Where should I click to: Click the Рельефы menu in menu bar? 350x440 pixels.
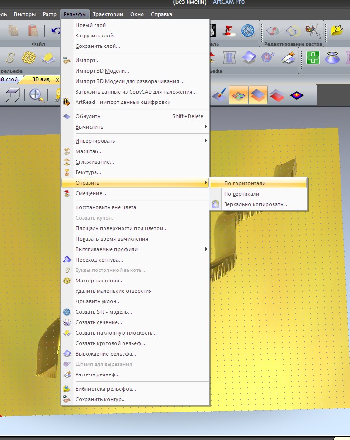pyautogui.click(x=75, y=14)
